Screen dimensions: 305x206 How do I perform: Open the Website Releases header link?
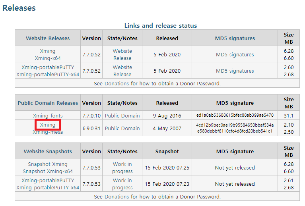48,39
